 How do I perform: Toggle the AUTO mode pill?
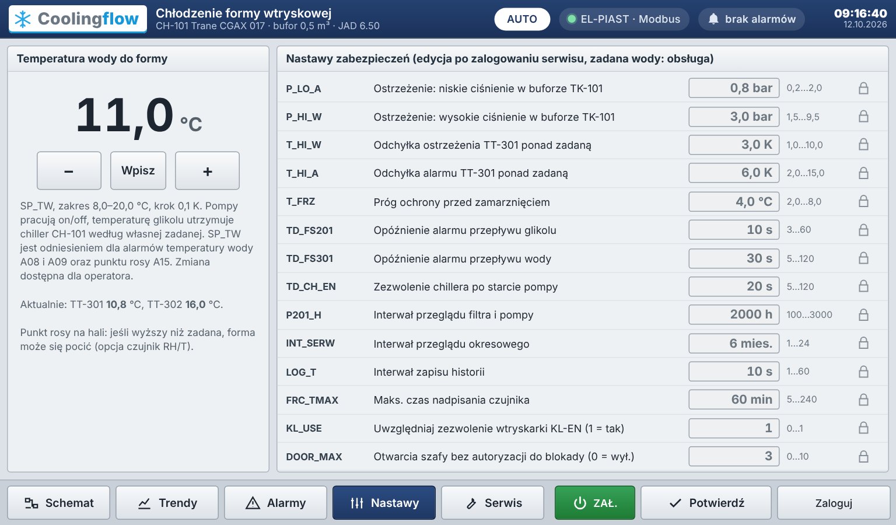tap(522, 19)
